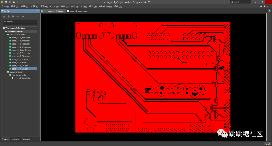Open Projects panel settings gear icon
Screen dimensions: 272x146
tap(23, 16)
